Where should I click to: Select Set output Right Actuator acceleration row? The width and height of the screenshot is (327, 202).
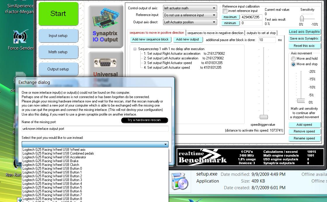tap(184, 54)
